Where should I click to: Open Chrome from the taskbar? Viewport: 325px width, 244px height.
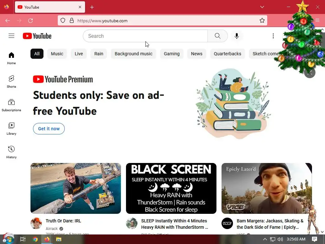pos(35,239)
